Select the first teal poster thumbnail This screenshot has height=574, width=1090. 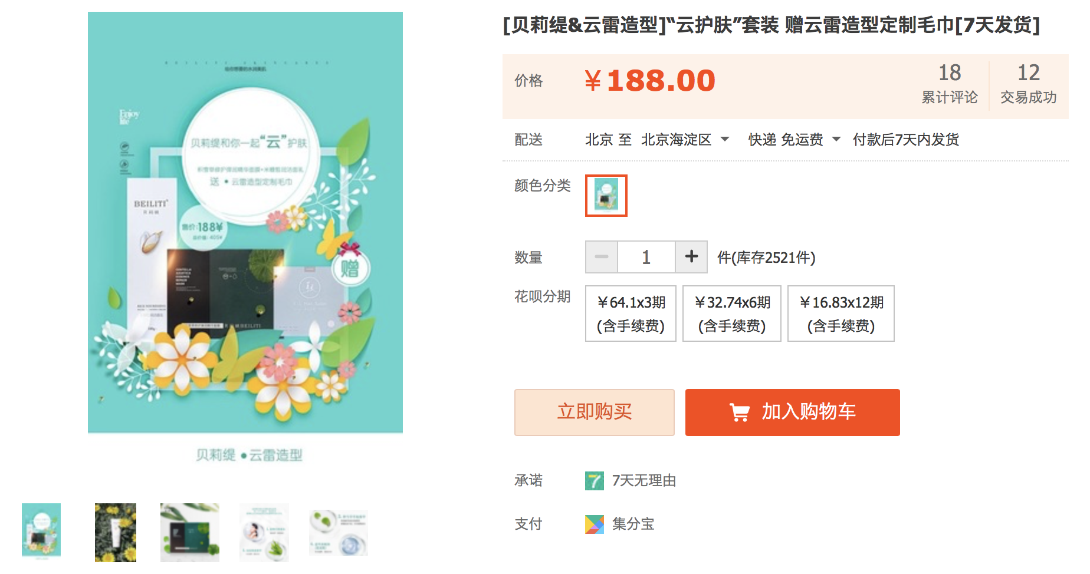tap(41, 530)
